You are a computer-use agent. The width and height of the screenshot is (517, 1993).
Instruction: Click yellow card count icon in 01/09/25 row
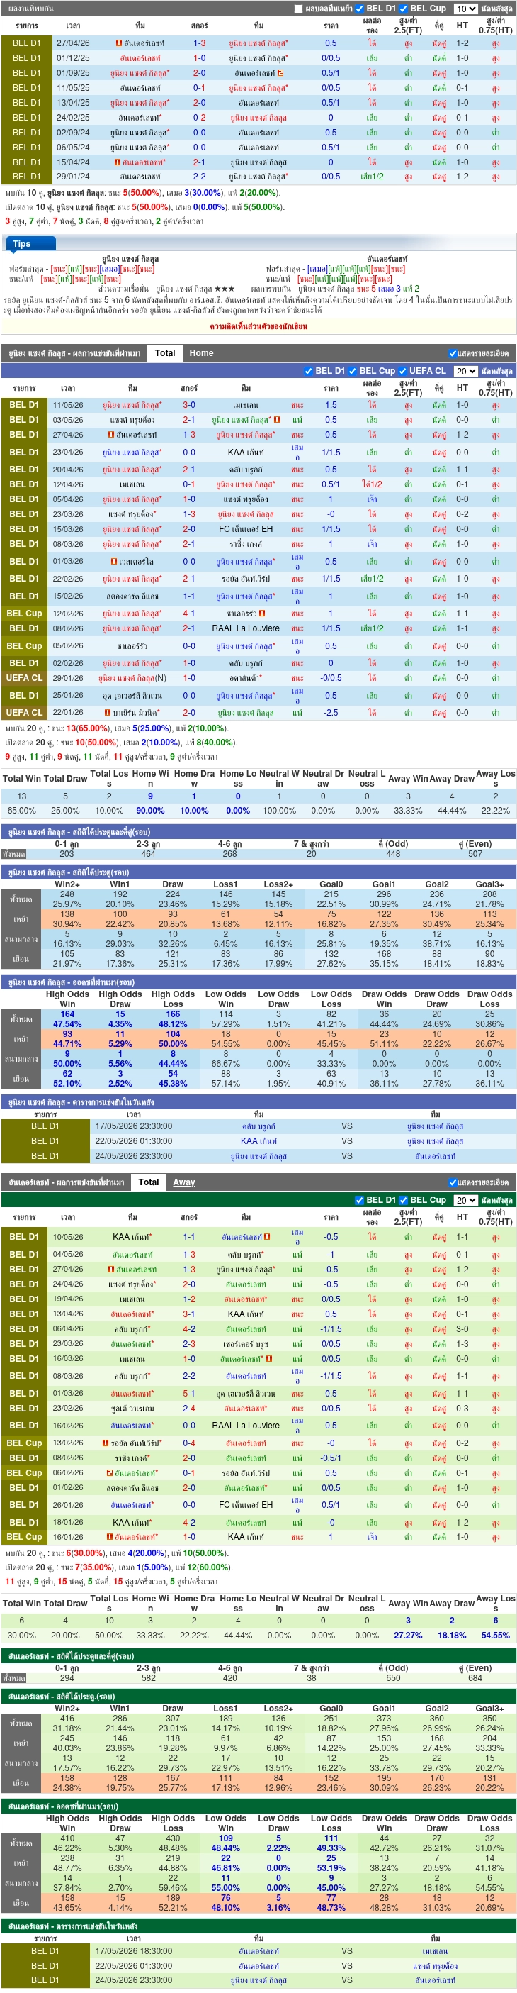pyautogui.click(x=280, y=73)
